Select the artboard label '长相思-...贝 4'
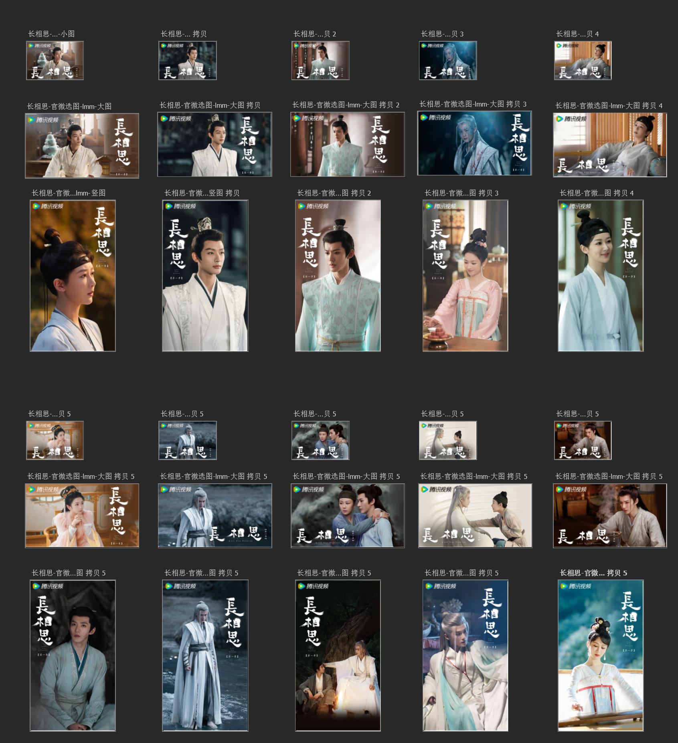The height and width of the screenshot is (743, 678). [577, 34]
